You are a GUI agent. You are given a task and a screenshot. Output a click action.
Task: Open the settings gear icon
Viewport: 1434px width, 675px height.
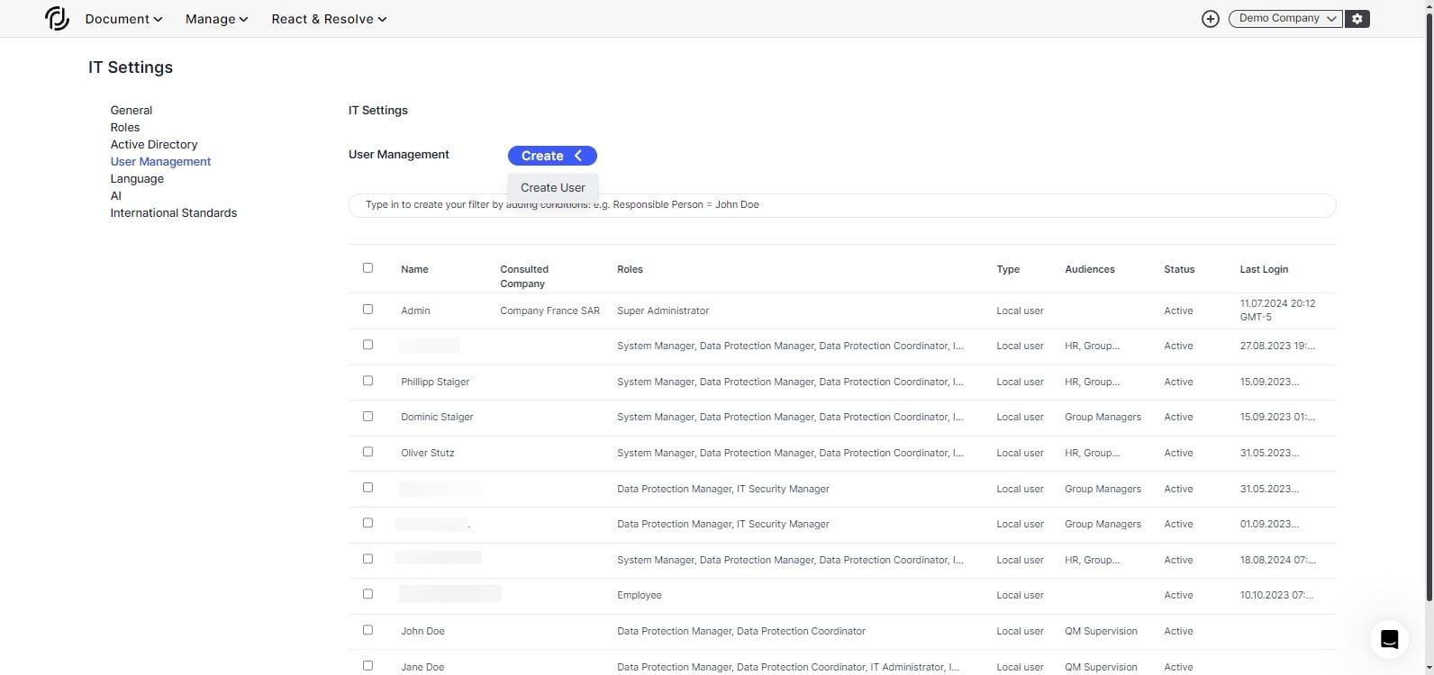pyautogui.click(x=1357, y=19)
